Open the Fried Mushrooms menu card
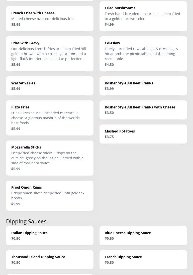Screen dimensions: 193x275 (143, 16)
